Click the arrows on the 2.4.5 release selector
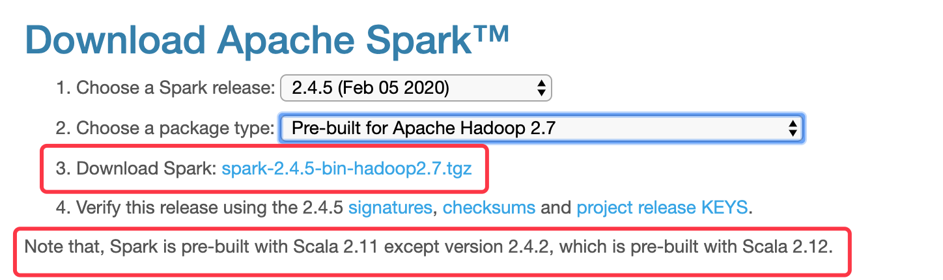The width and height of the screenshot is (943, 280). pyautogui.click(x=541, y=89)
